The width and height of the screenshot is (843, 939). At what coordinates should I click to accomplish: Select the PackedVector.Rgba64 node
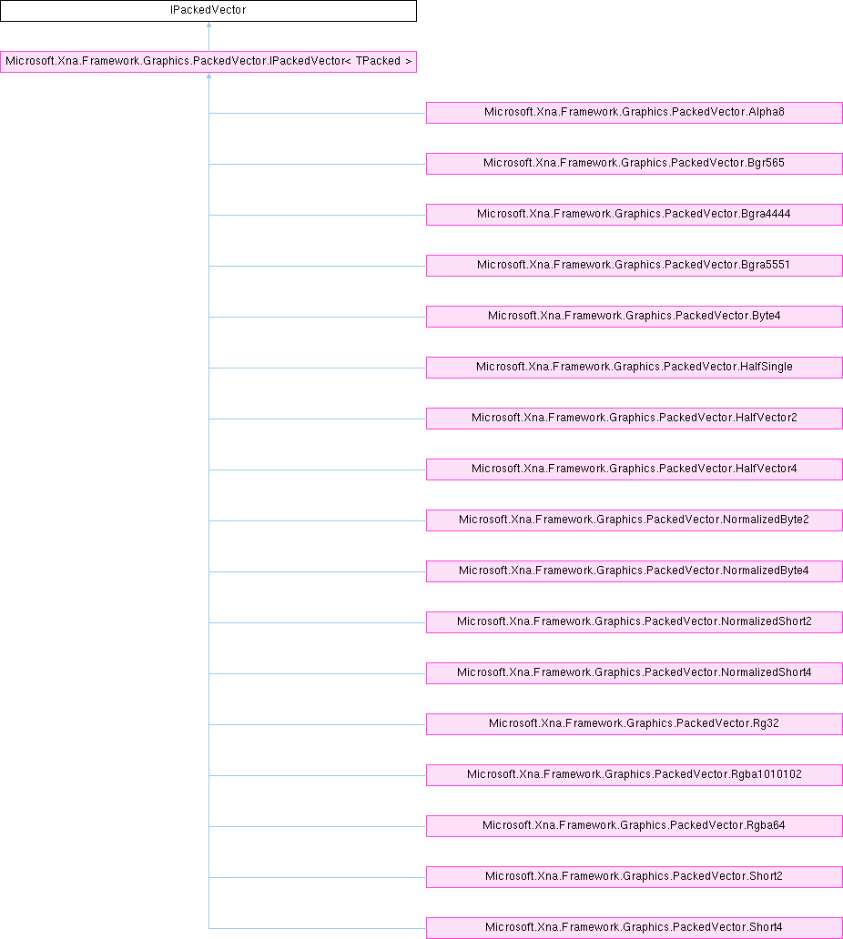[635, 826]
